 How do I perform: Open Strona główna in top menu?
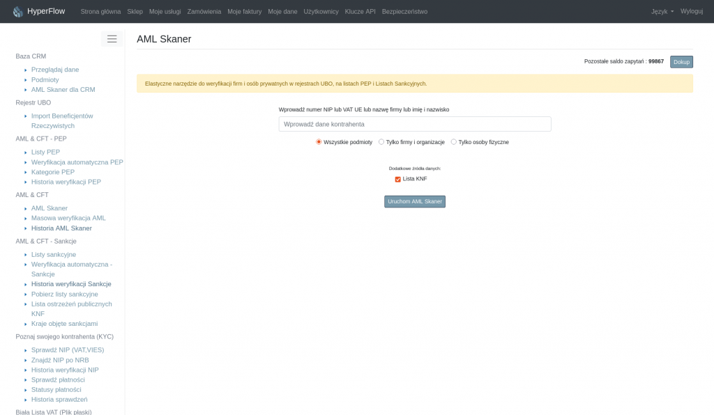click(100, 11)
